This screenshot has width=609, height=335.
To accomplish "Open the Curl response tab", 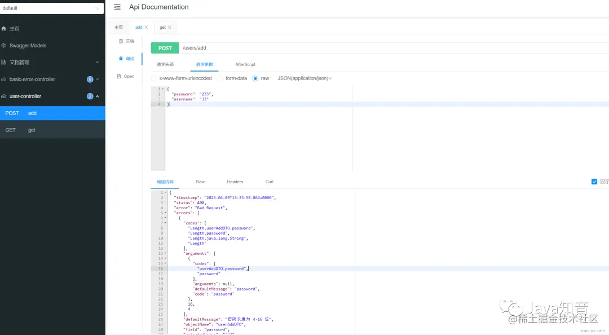I will tap(269, 182).
